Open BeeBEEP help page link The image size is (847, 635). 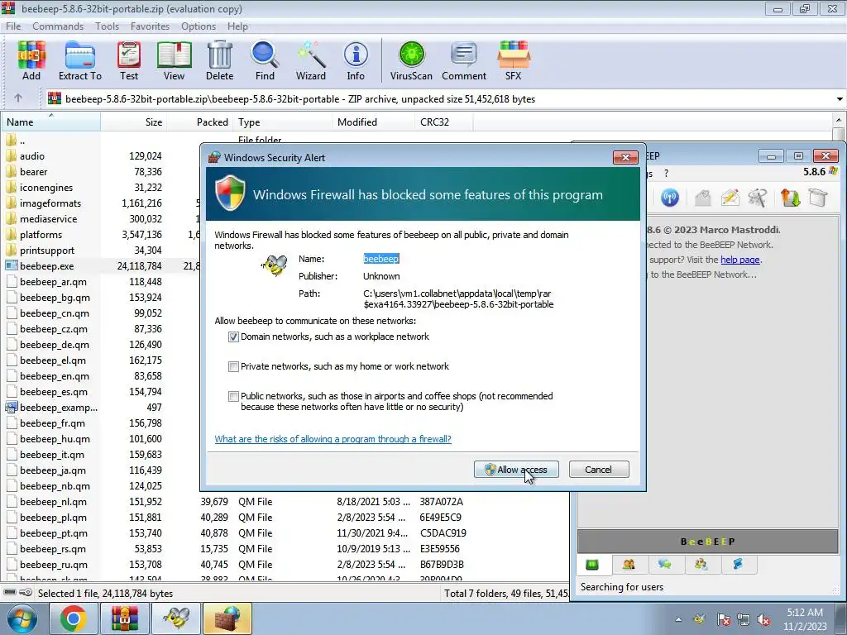tap(740, 260)
